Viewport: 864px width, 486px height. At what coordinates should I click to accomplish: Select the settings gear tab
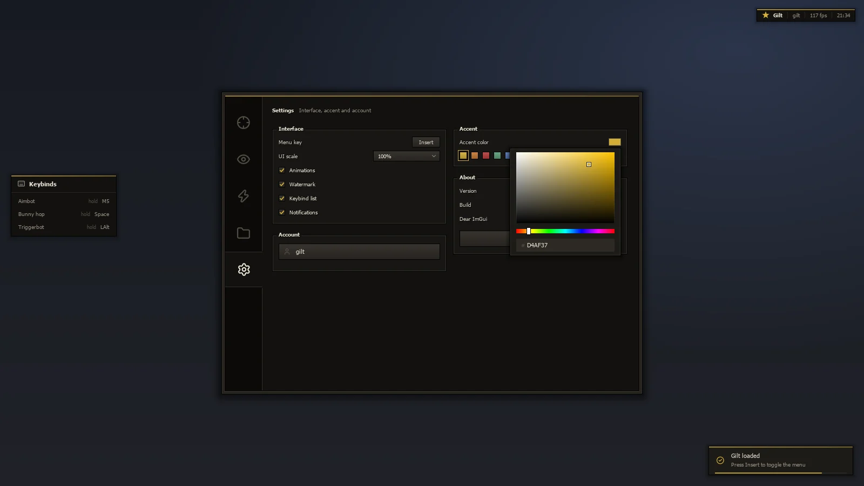(x=244, y=269)
